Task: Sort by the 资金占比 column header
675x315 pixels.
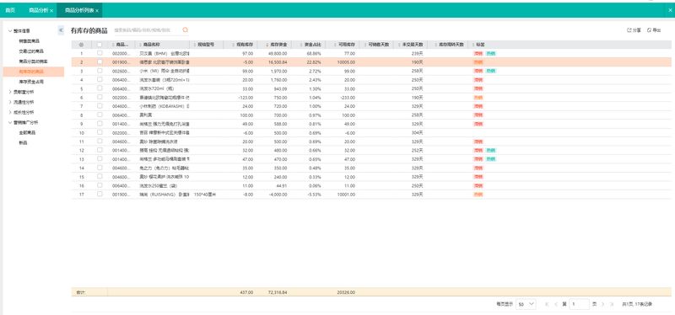Action: (309, 45)
